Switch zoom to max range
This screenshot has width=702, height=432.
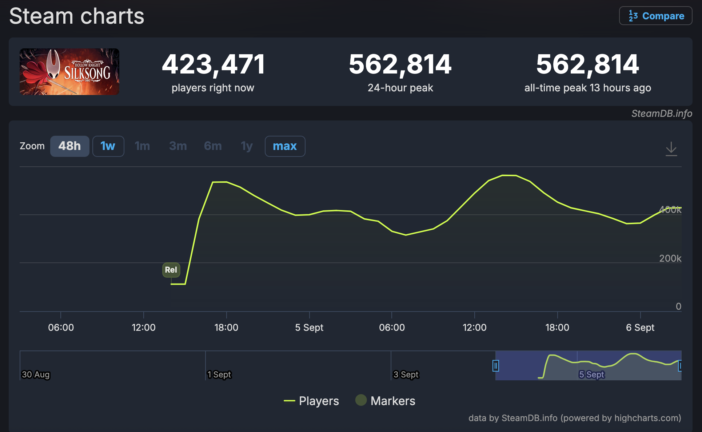[285, 146]
